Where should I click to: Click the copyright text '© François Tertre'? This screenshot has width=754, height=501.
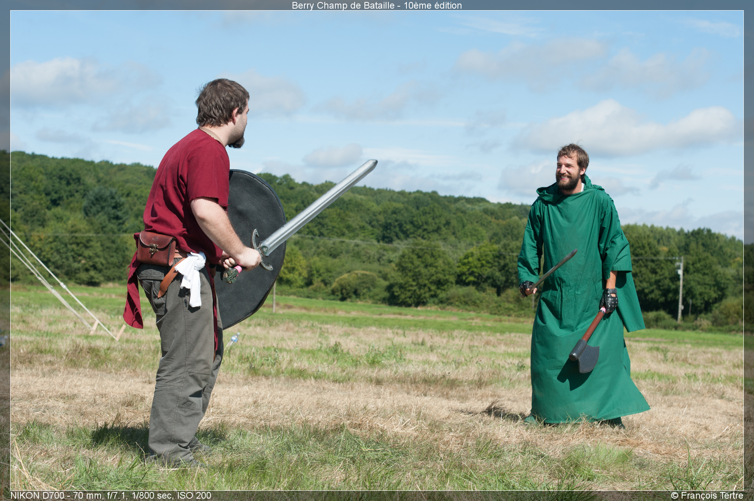pos(707,496)
